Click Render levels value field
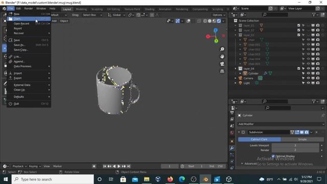This screenshot has width=327, height=184. point(295,150)
